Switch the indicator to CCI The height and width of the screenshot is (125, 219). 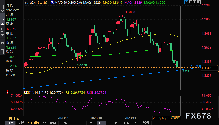(73, 123)
